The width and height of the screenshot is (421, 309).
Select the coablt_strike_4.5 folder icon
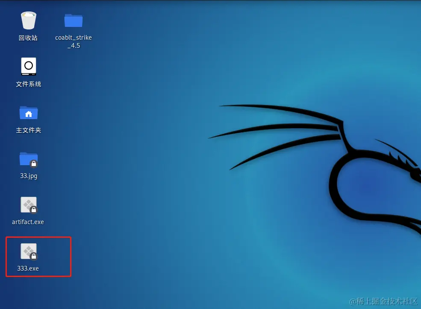[x=73, y=20]
